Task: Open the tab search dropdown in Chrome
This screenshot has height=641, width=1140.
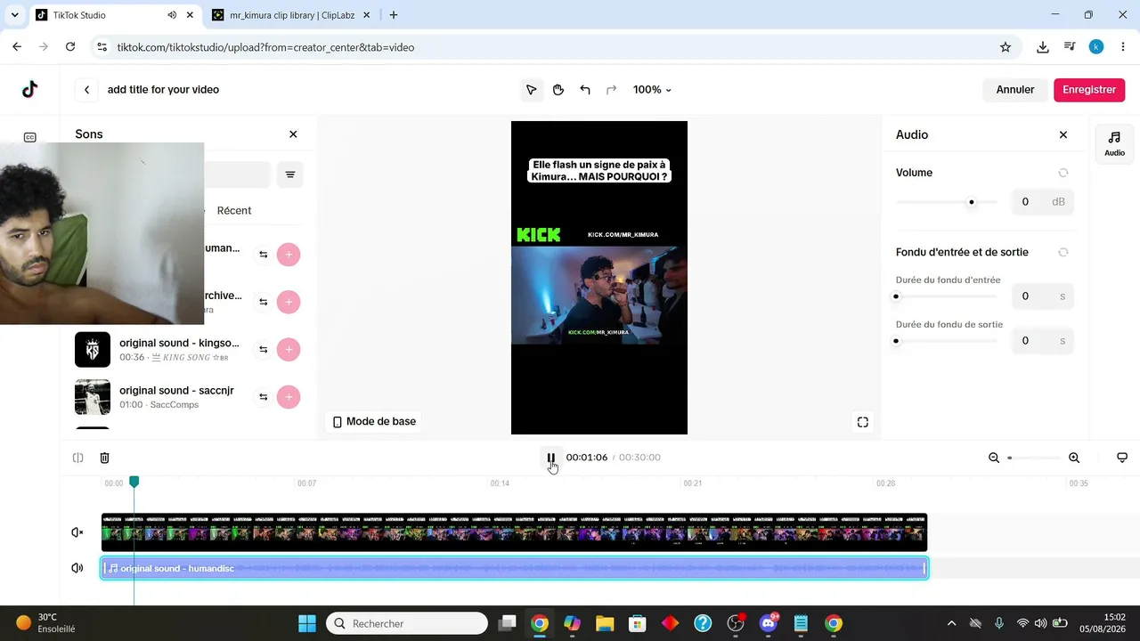Action: (x=14, y=15)
